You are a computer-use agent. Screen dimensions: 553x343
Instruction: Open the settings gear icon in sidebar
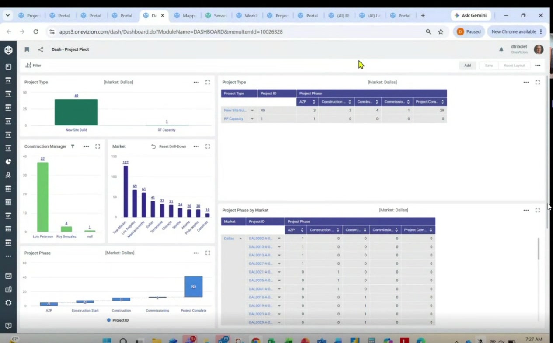tap(8, 303)
